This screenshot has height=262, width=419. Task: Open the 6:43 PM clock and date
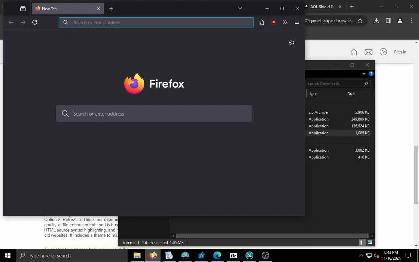(x=391, y=255)
